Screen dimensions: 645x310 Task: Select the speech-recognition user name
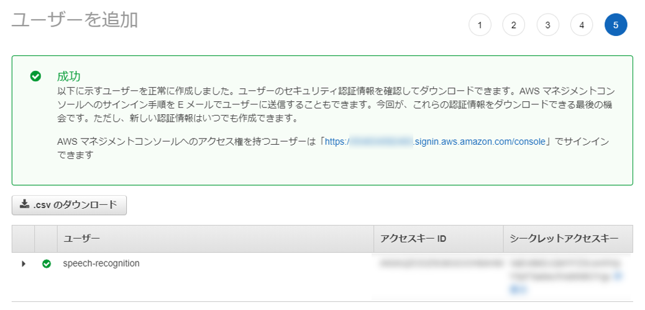101,263
